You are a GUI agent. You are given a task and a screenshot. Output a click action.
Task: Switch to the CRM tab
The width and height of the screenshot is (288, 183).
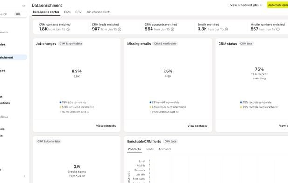click(x=68, y=12)
